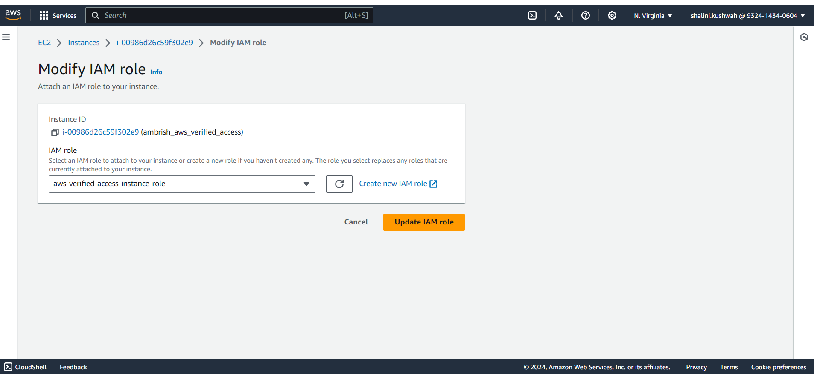
Task: Click the Info link beside the title
Action: 156,72
